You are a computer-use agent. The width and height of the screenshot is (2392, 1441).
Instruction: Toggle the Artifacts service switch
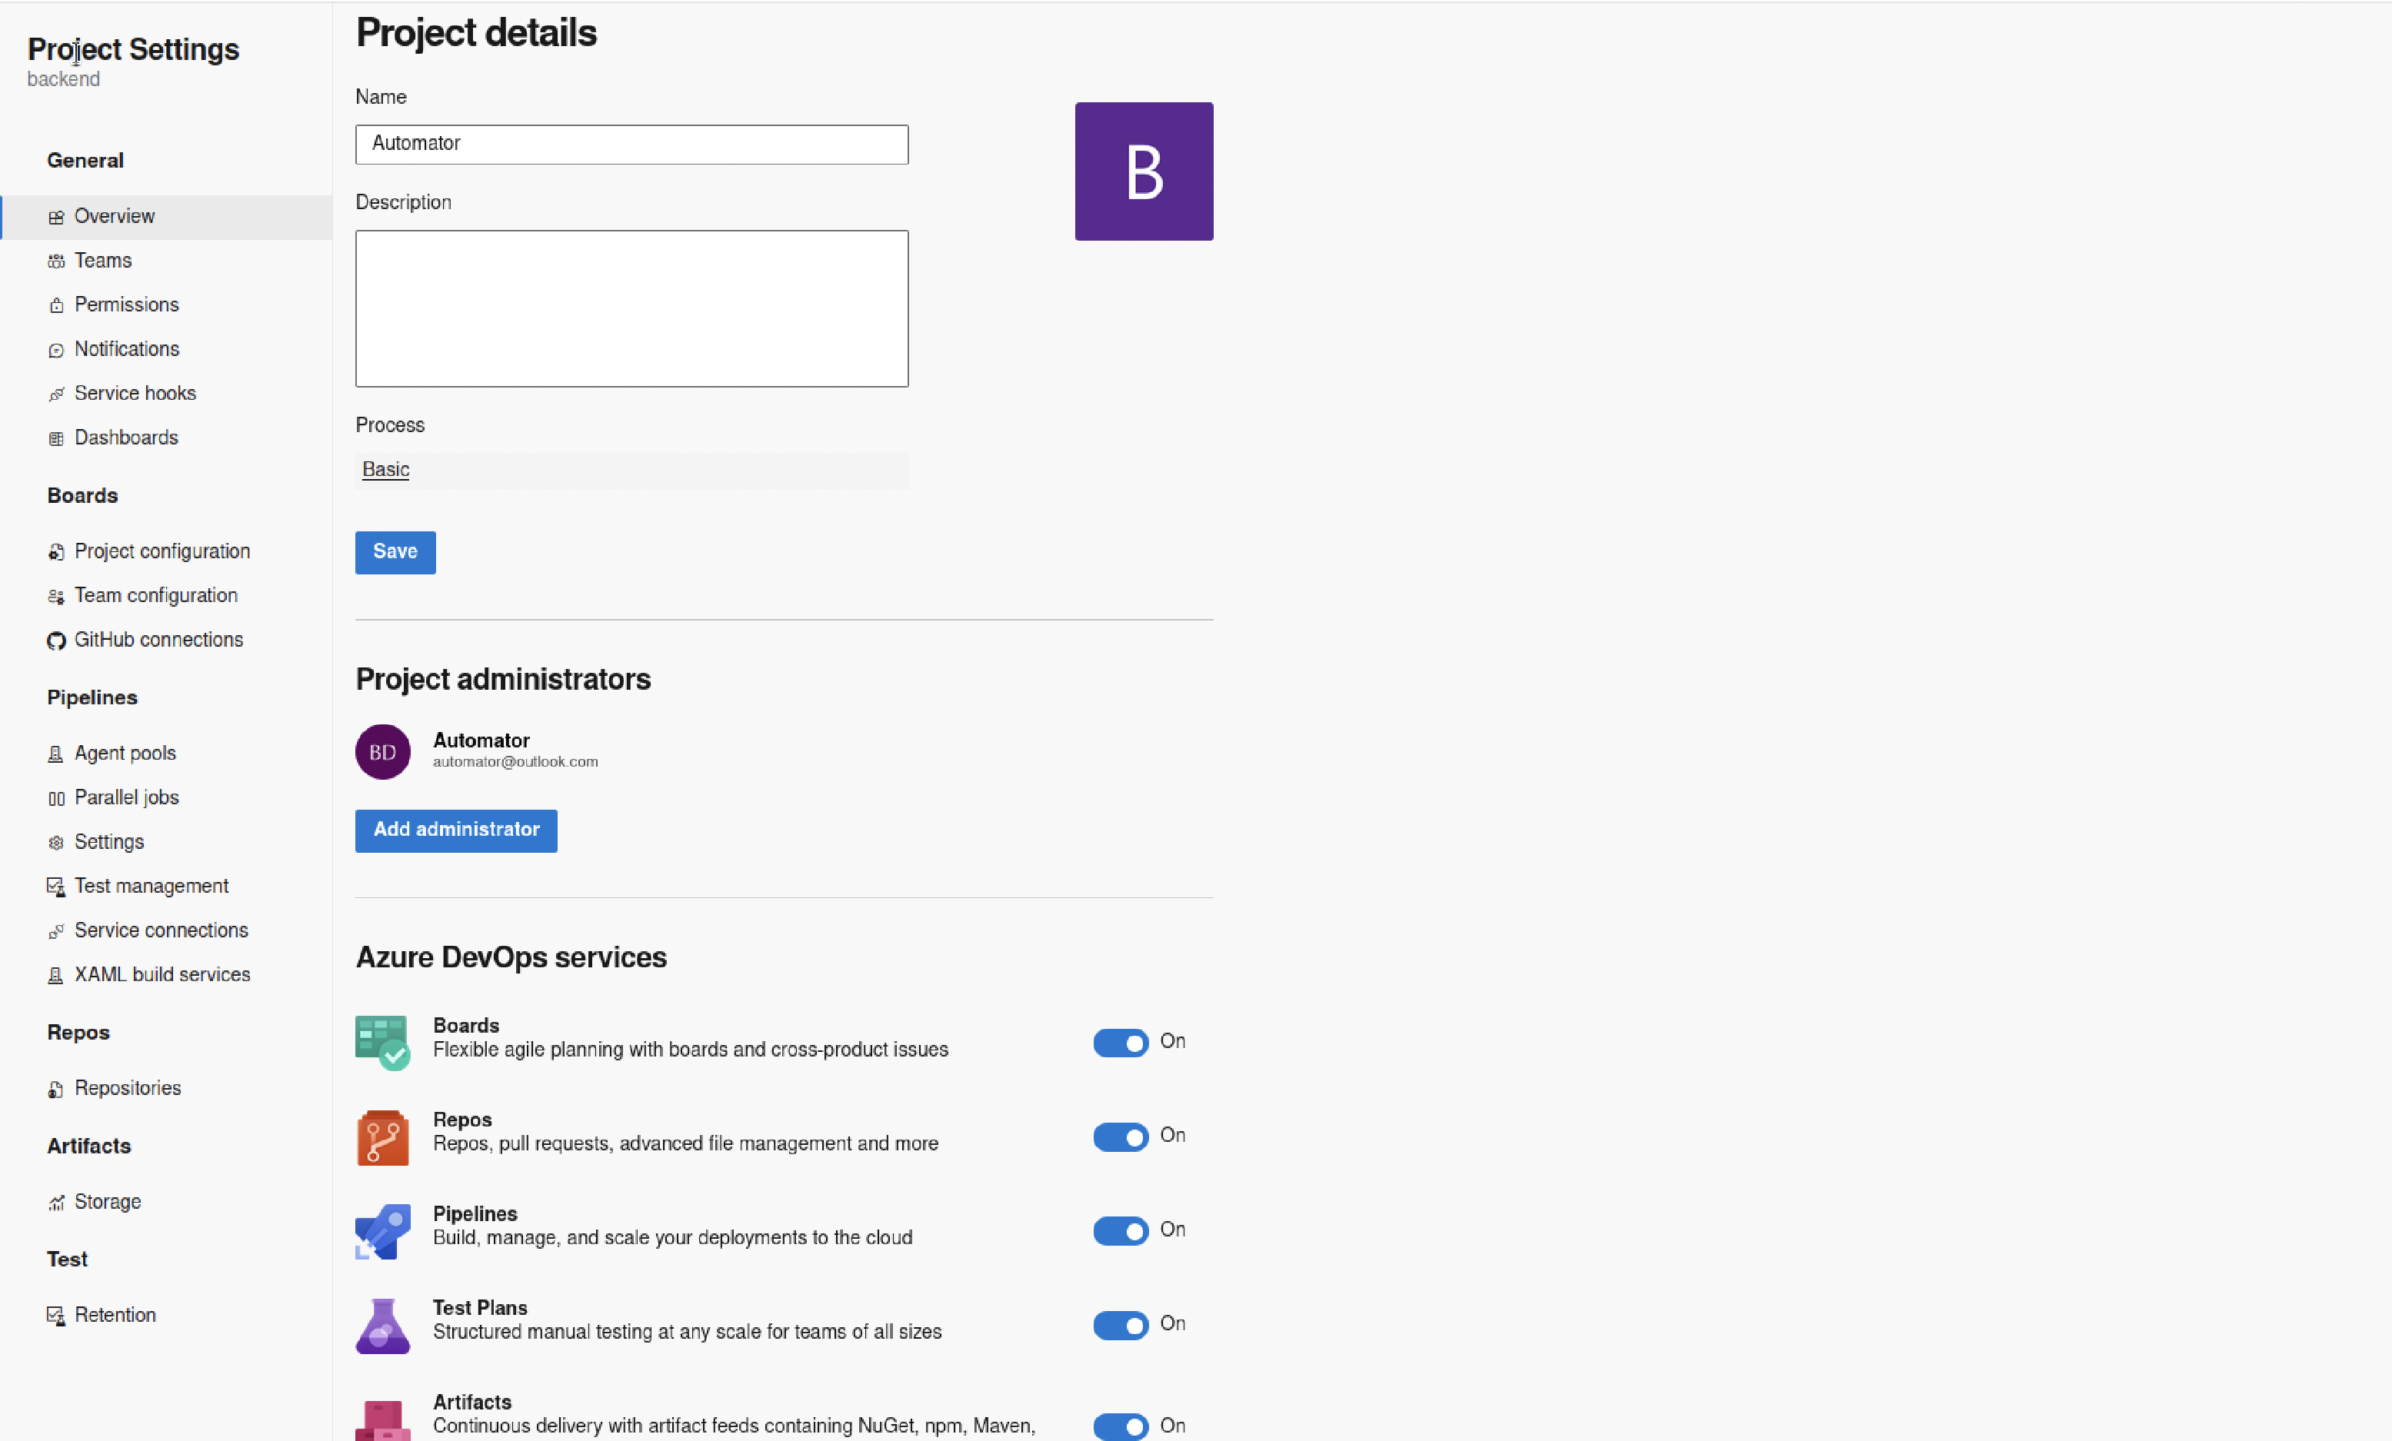pos(1121,1426)
